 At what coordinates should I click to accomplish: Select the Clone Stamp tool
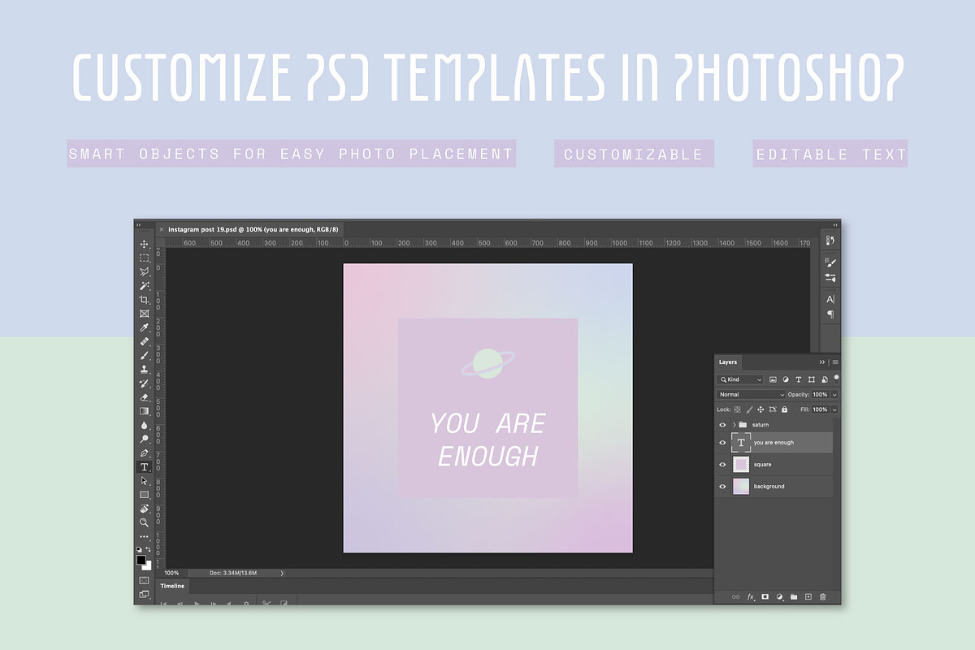click(x=144, y=369)
